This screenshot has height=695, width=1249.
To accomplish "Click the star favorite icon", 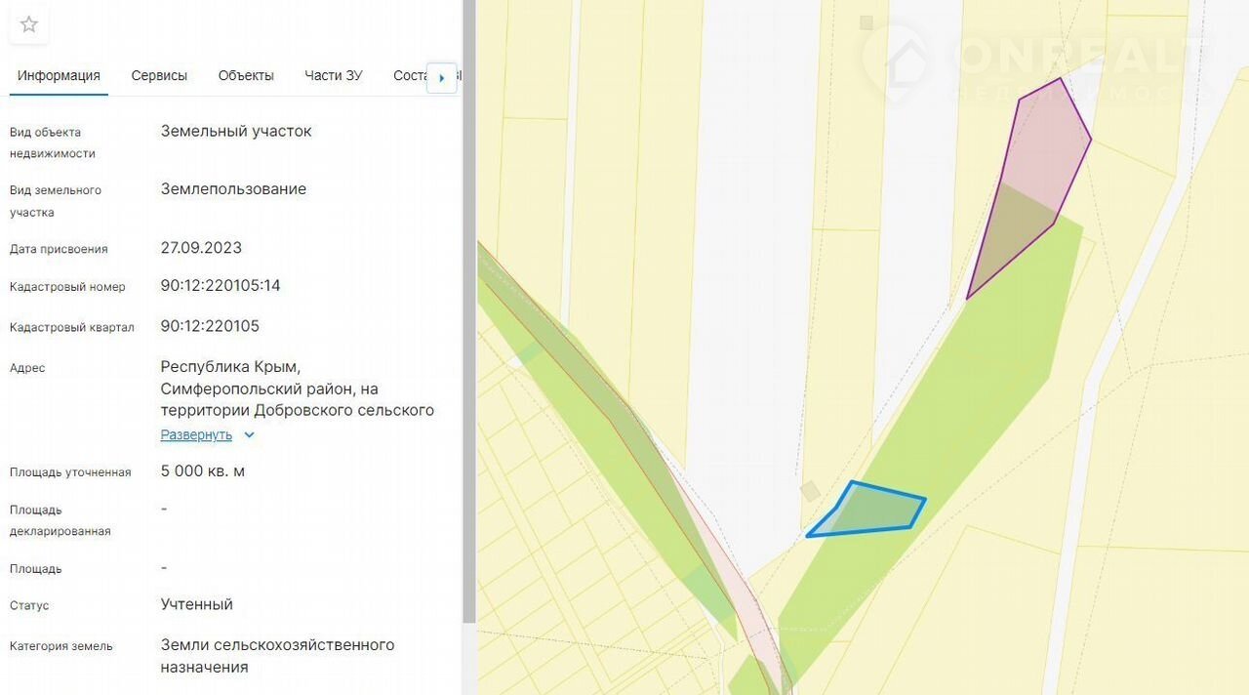I will pyautogui.click(x=29, y=24).
